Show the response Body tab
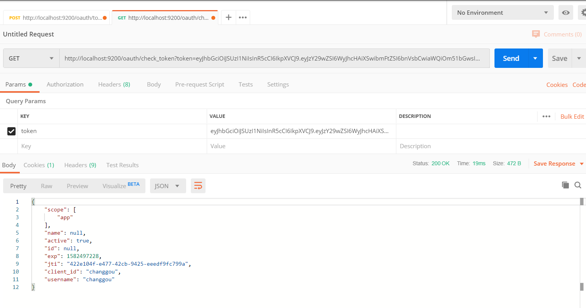The image size is (586, 308). [9, 165]
